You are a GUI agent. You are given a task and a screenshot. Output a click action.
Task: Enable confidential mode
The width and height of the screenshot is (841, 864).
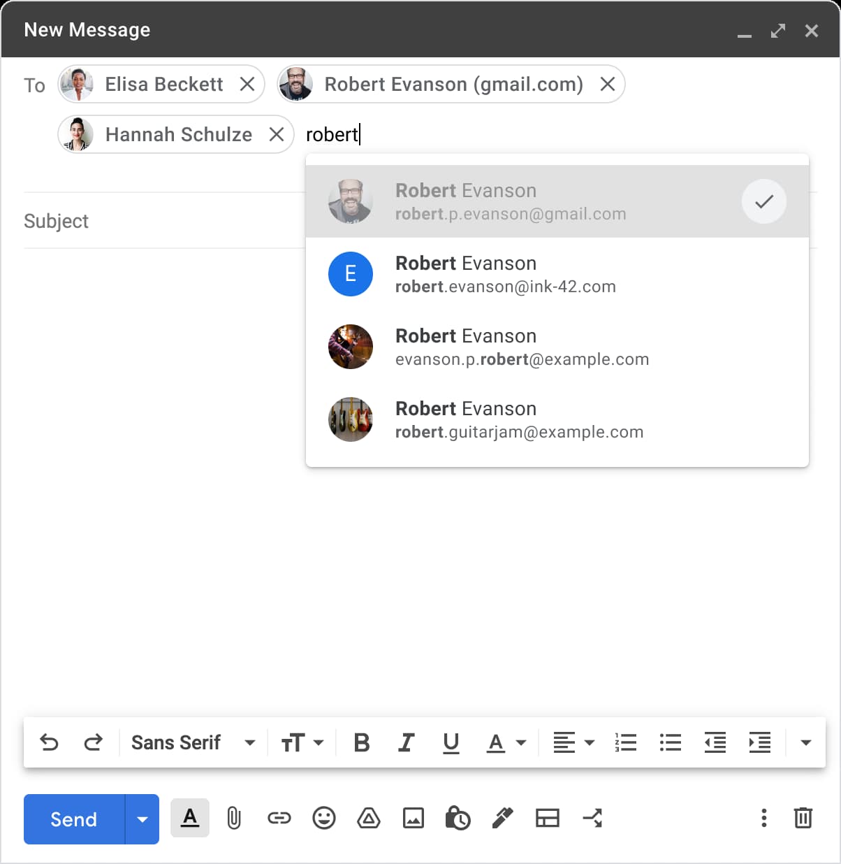pos(458,819)
